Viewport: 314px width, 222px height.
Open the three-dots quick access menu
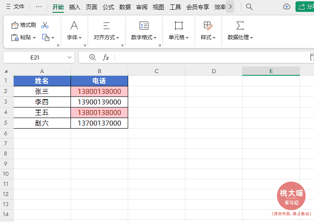[39, 7]
